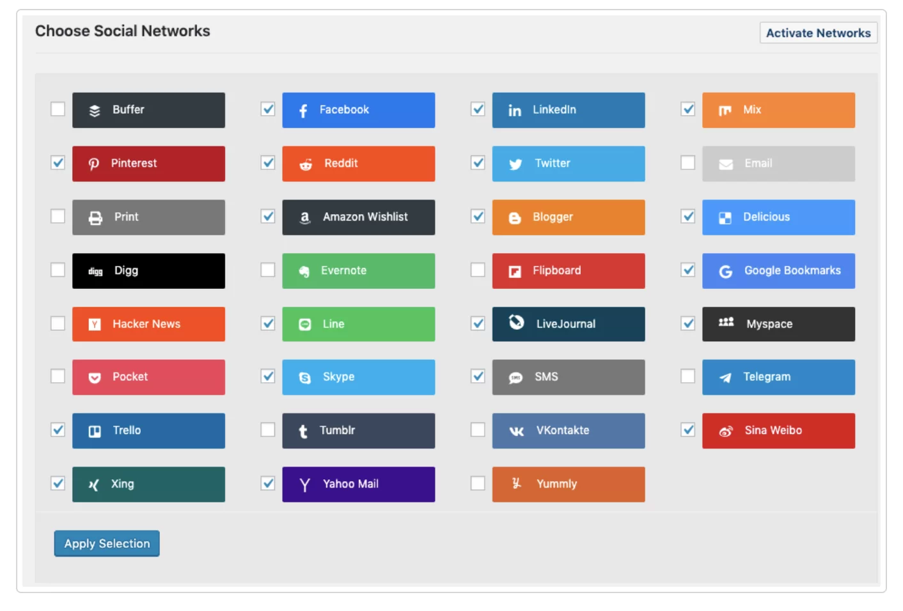Image resolution: width=903 pixels, height=611 pixels.
Task: Click the Print printer icon
Action: (x=96, y=218)
